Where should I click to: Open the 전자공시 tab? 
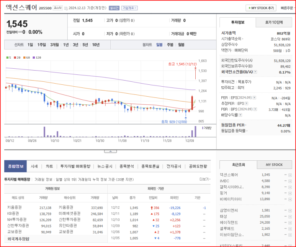[x=174, y=166]
